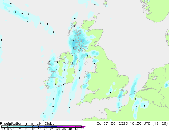This screenshot has width=169, height=130.
Task: Click the 'Precipitation [mm]' title text
Action: (x=17, y=124)
